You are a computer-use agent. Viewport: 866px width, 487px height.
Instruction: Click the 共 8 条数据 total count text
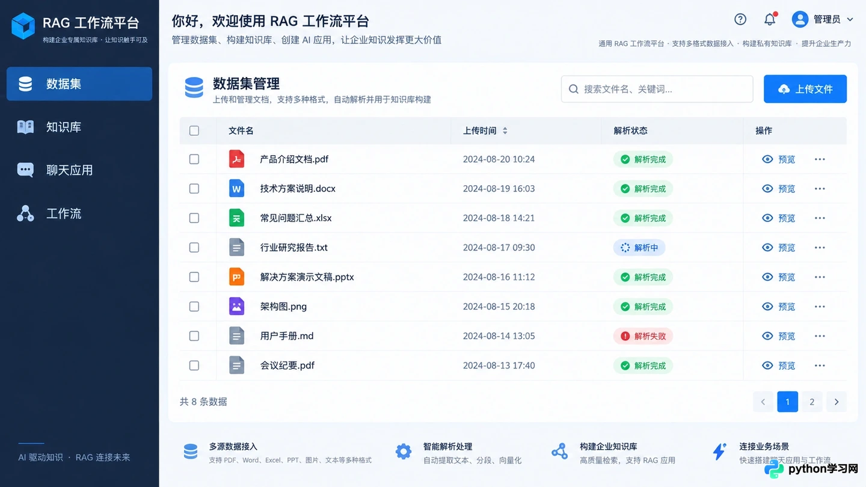click(203, 402)
